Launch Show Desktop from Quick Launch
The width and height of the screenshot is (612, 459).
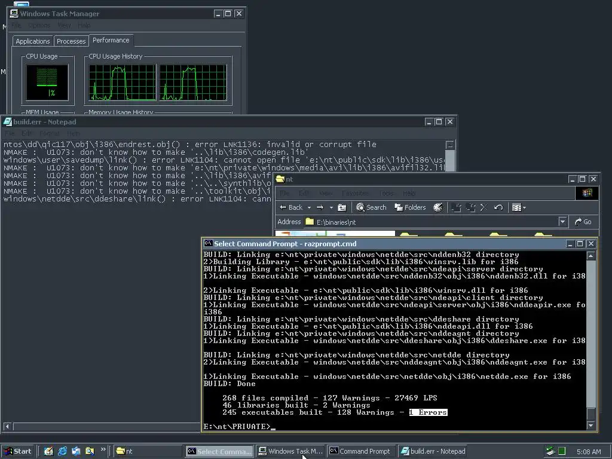point(49,451)
